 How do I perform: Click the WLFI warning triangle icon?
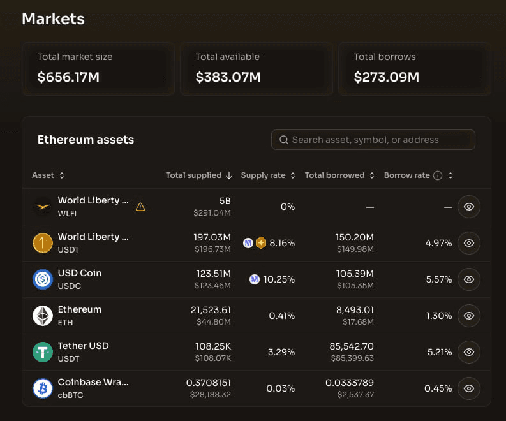140,207
